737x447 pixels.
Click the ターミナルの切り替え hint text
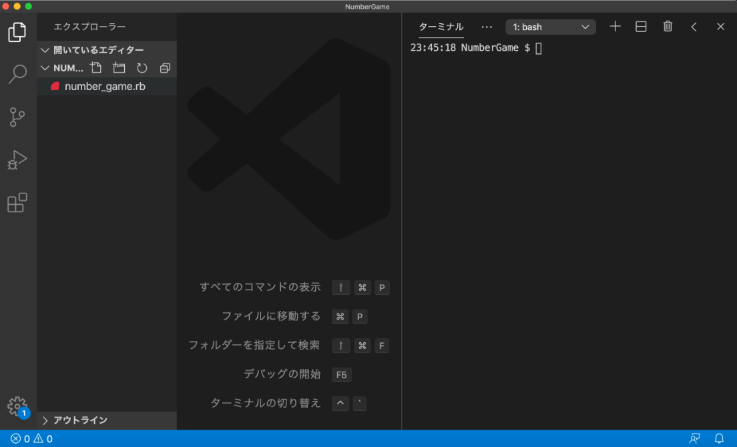[x=266, y=404]
